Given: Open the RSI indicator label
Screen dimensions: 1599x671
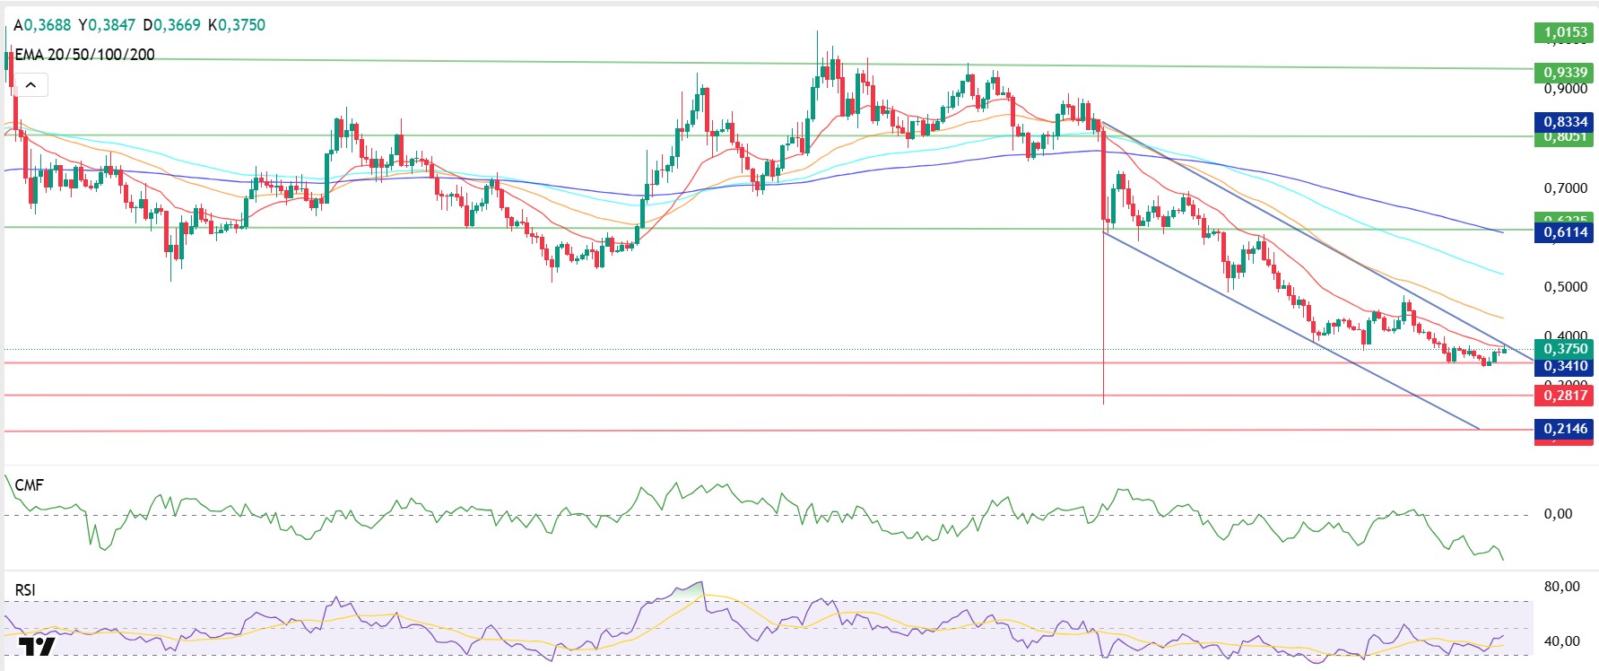Looking at the screenshot, I should [x=25, y=590].
